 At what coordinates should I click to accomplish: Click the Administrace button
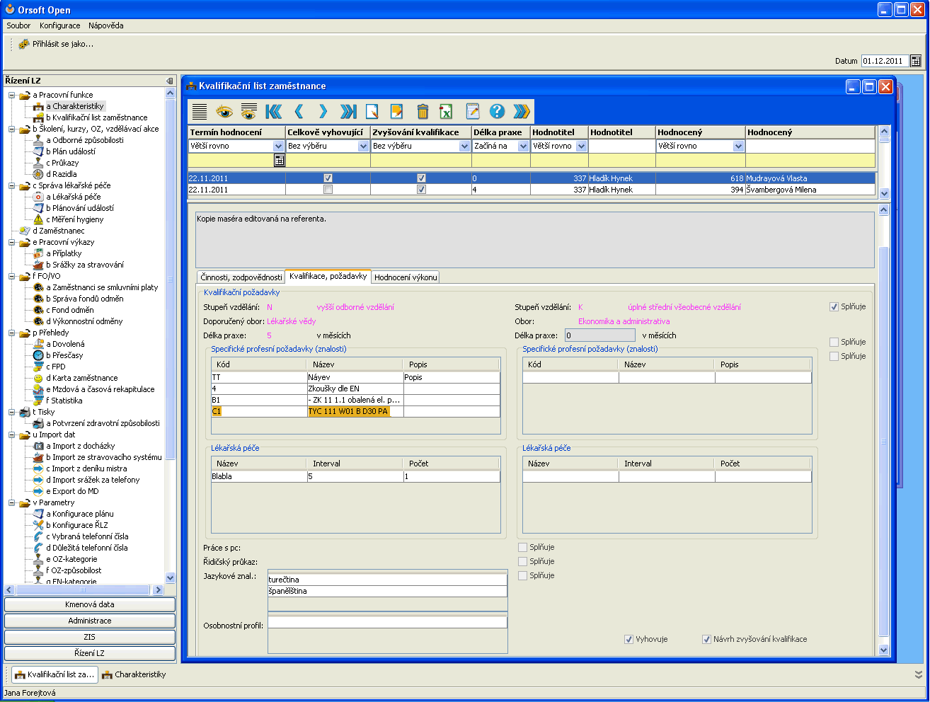90,621
